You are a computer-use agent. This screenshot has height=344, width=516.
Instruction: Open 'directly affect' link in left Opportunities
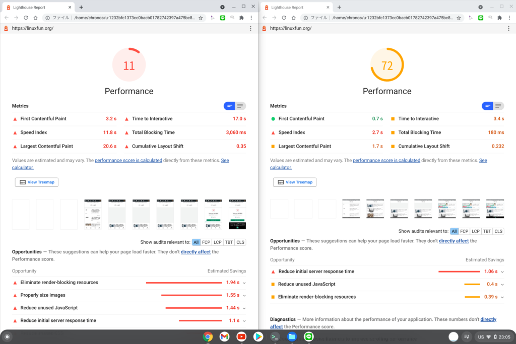pyautogui.click(x=196, y=252)
